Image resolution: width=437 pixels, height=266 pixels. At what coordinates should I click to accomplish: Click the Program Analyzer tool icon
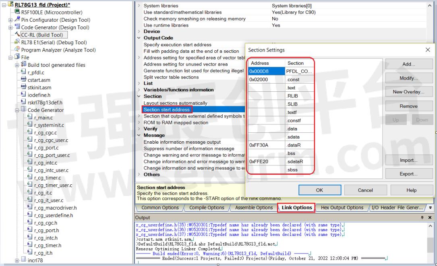pyautogui.click(x=17, y=50)
